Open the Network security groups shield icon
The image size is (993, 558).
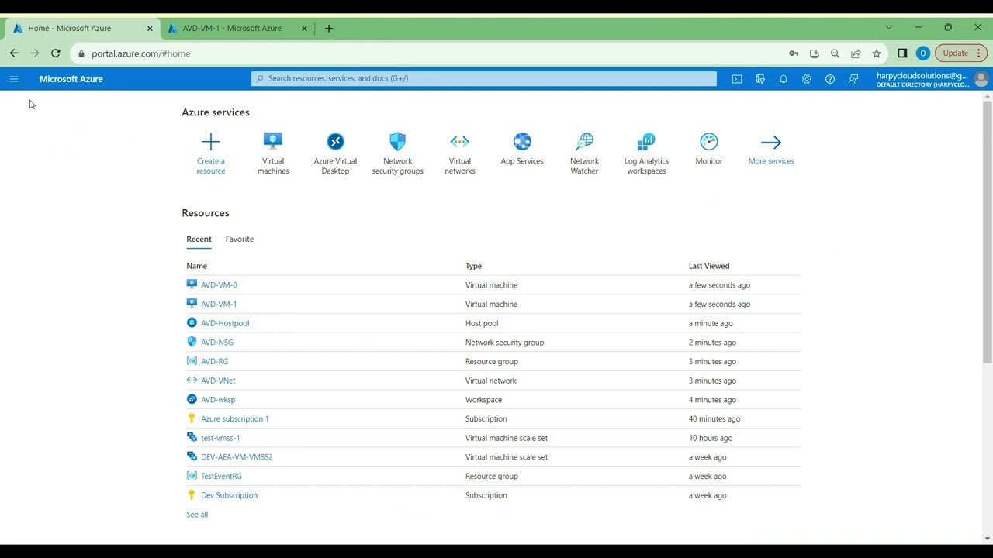point(398,141)
